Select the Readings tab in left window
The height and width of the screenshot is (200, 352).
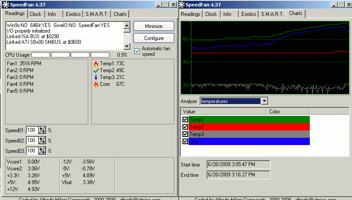tap(15, 13)
